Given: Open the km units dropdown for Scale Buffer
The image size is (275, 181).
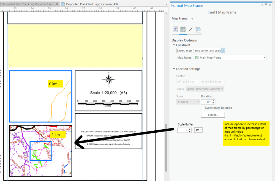Looking at the screenshot, I should click(198, 130).
